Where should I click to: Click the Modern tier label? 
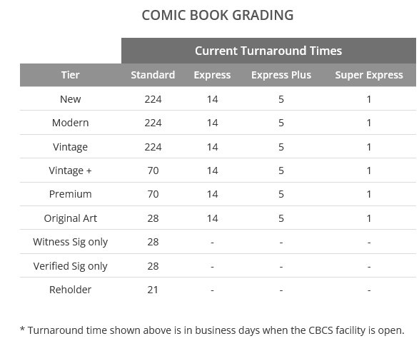point(70,123)
